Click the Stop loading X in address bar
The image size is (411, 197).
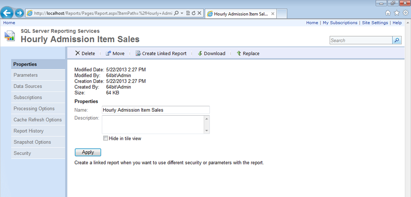(199, 13)
